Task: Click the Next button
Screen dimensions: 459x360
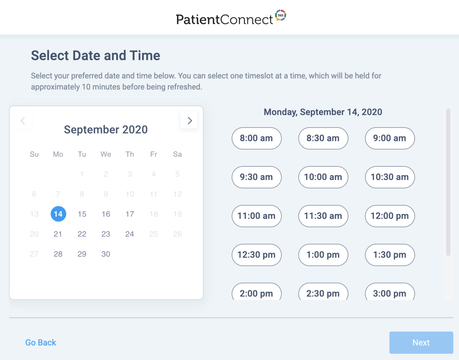Action: (421, 342)
